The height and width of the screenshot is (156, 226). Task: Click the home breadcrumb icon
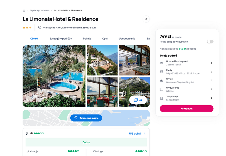24,10
